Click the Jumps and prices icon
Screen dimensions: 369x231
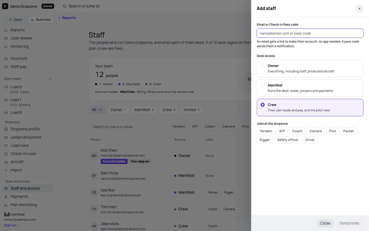click(x=6, y=137)
